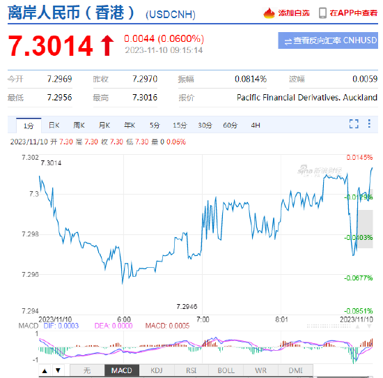Switch to the 60分 chart tab
The image size is (383, 378).
coord(230,126)
